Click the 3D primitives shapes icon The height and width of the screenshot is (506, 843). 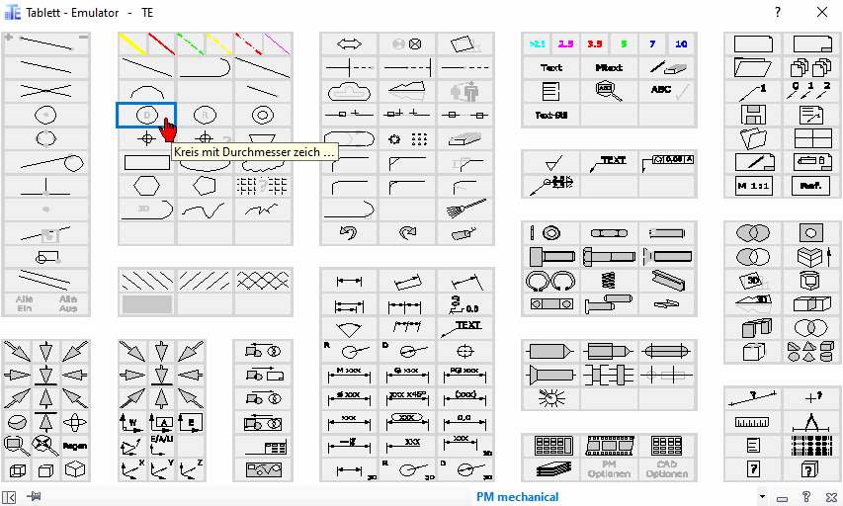click(x=810, y=351)
